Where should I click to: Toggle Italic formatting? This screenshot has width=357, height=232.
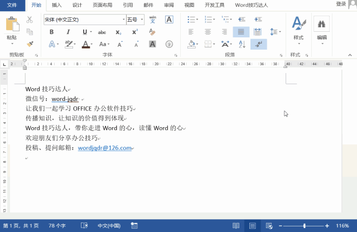point(68,32)
